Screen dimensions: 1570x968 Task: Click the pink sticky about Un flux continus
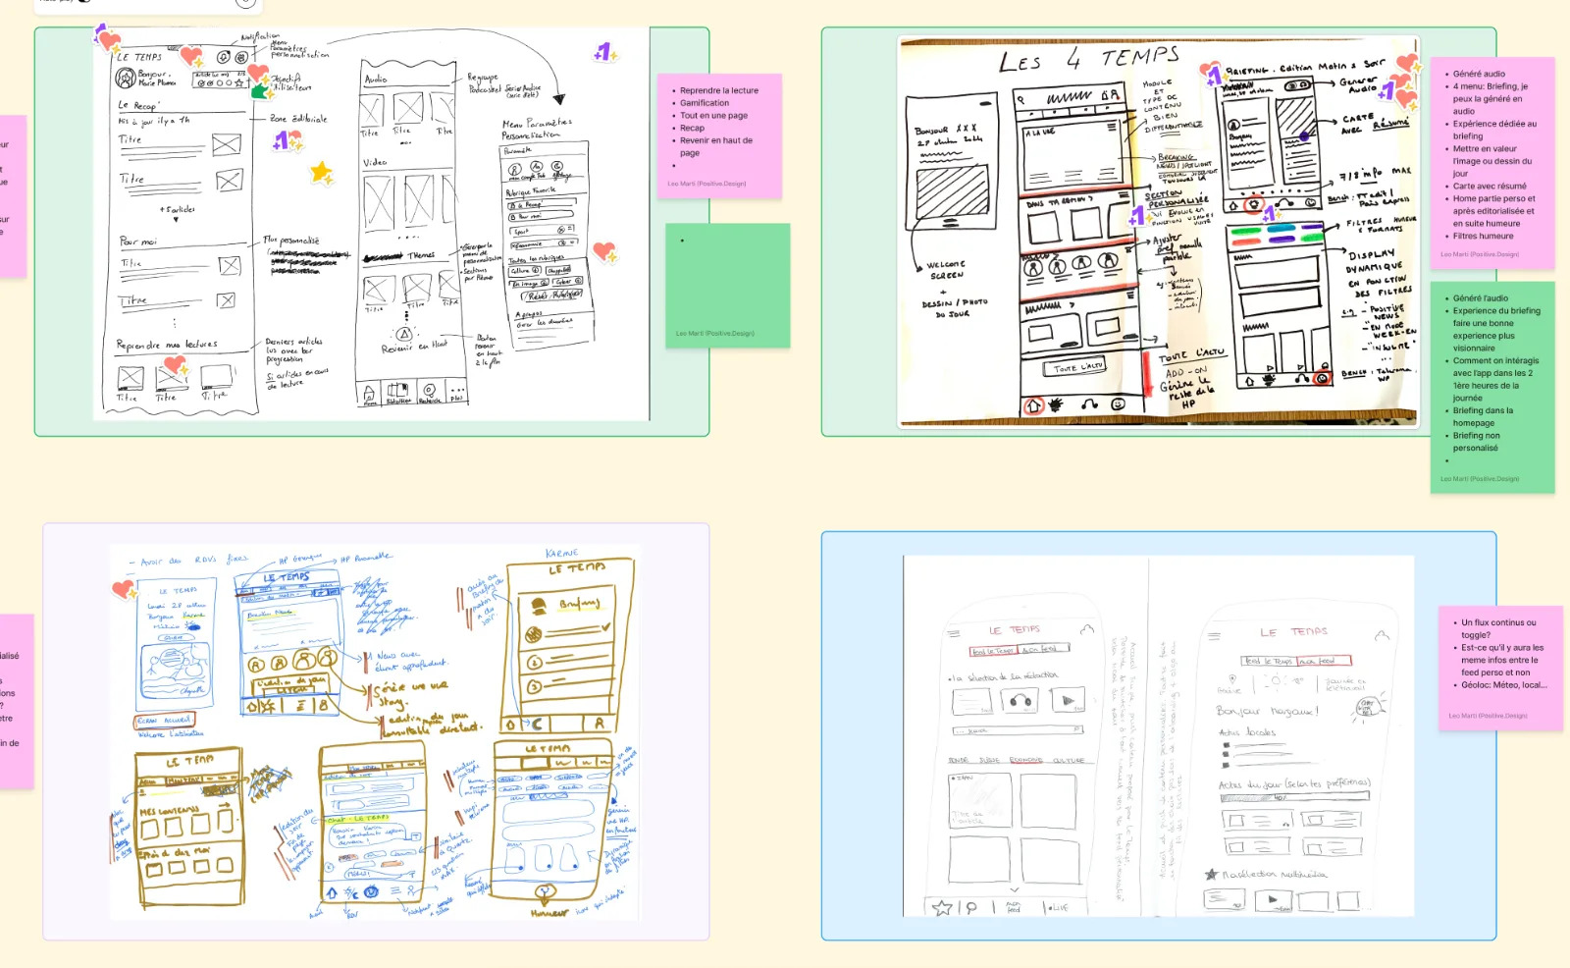pos(1500,670)
